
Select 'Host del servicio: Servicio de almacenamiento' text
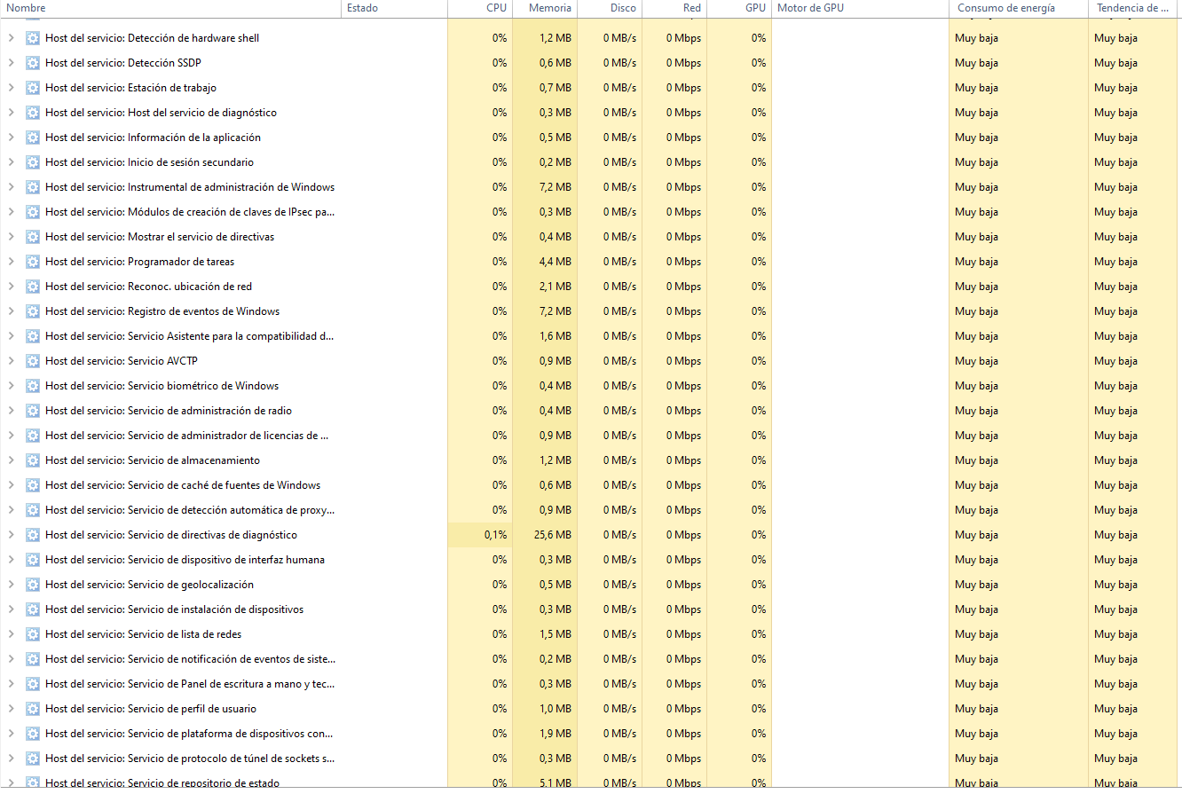153,460
